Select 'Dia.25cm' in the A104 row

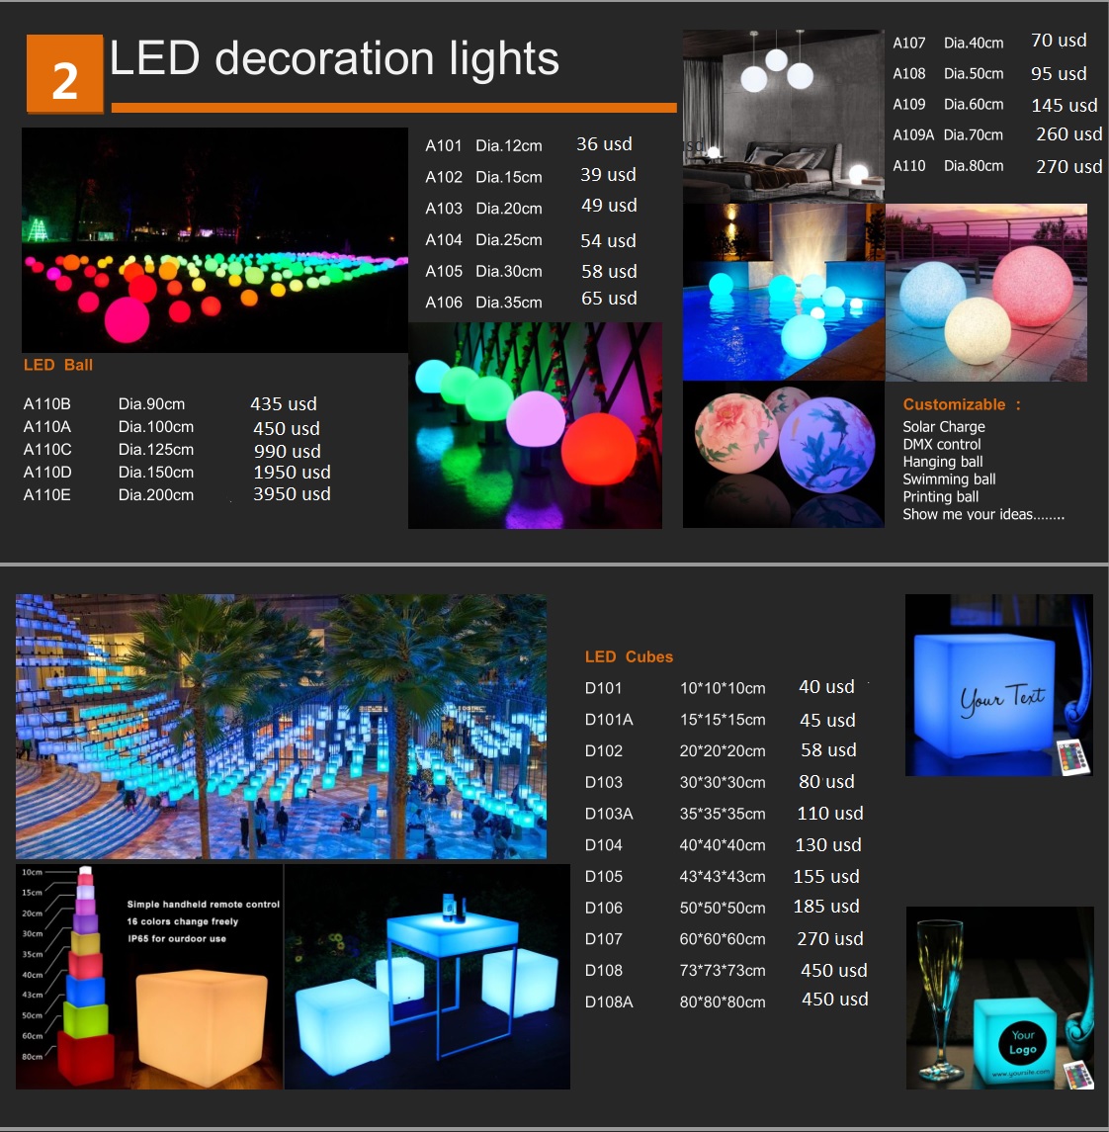[509, 239]
